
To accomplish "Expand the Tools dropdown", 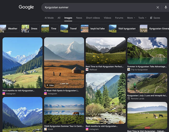I will point(142,18).
